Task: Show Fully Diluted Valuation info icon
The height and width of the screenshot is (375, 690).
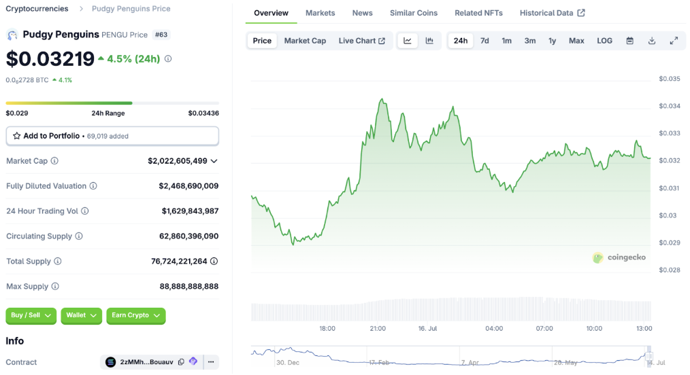Action: pos(93,185)
